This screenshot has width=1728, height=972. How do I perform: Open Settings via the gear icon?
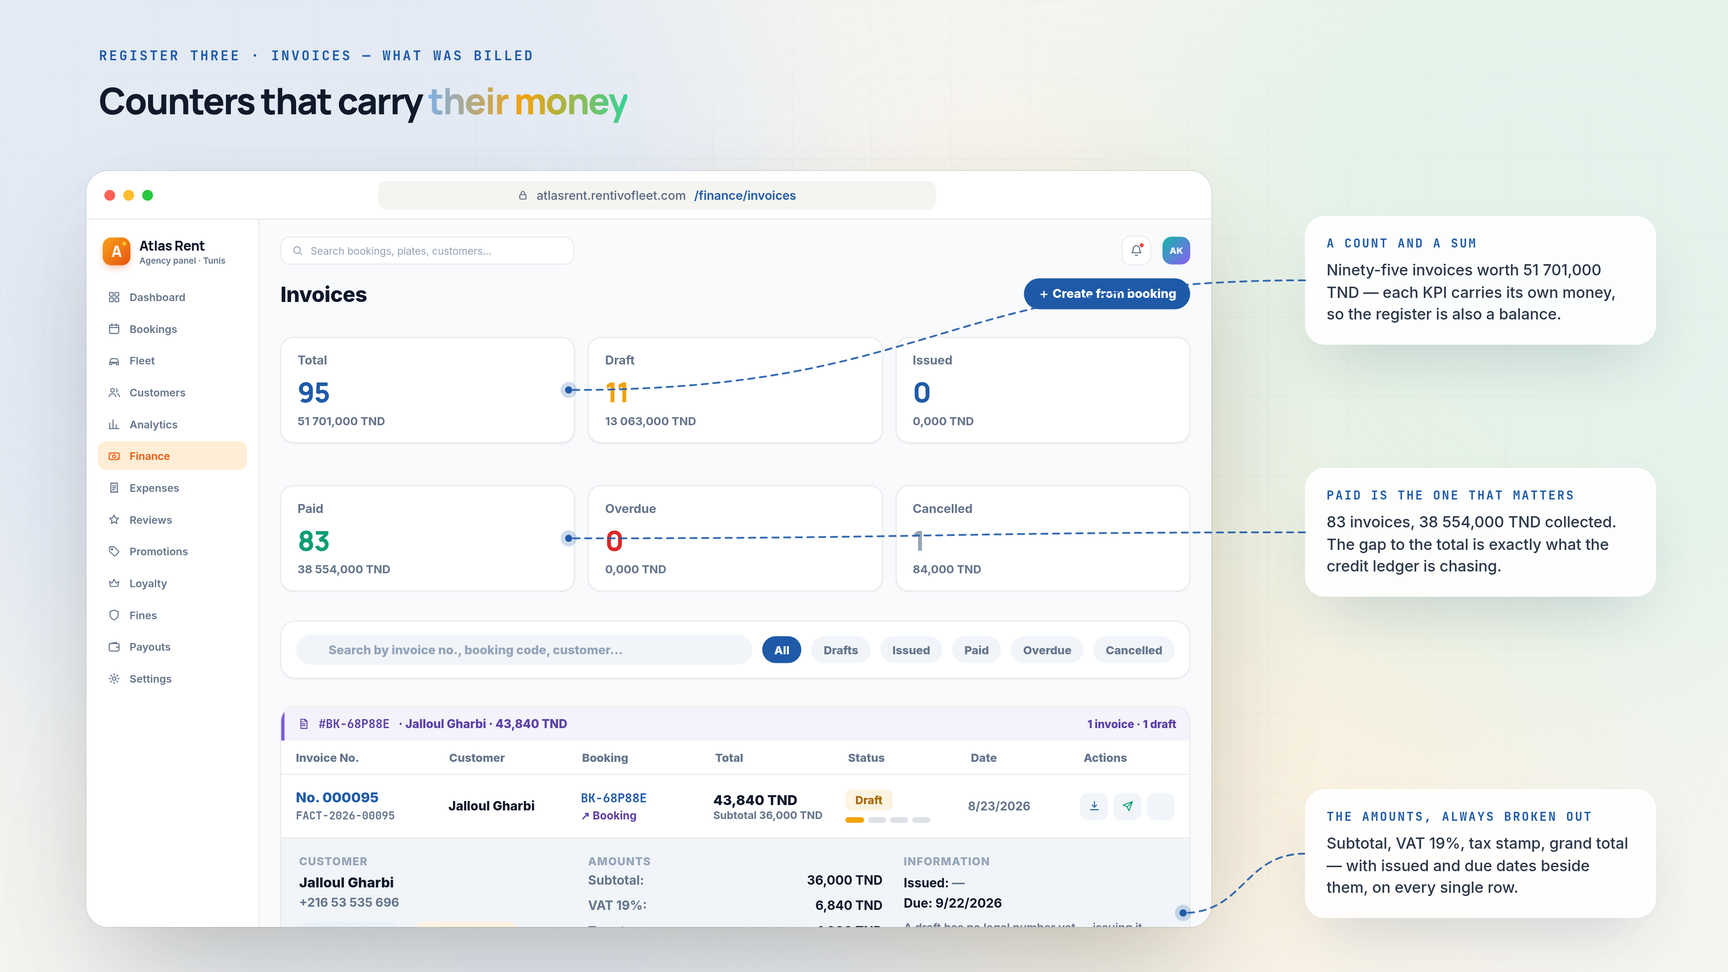114,679
